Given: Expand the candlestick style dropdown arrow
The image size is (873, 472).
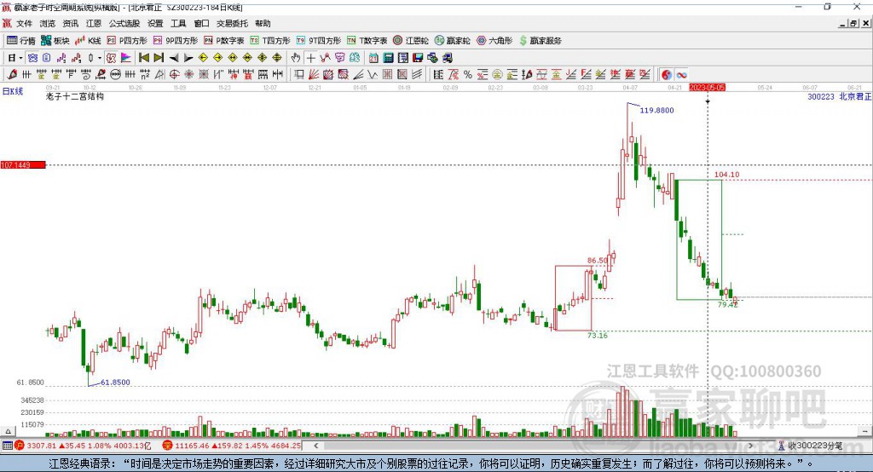Looking at the screenshot, I should (100, 58).
